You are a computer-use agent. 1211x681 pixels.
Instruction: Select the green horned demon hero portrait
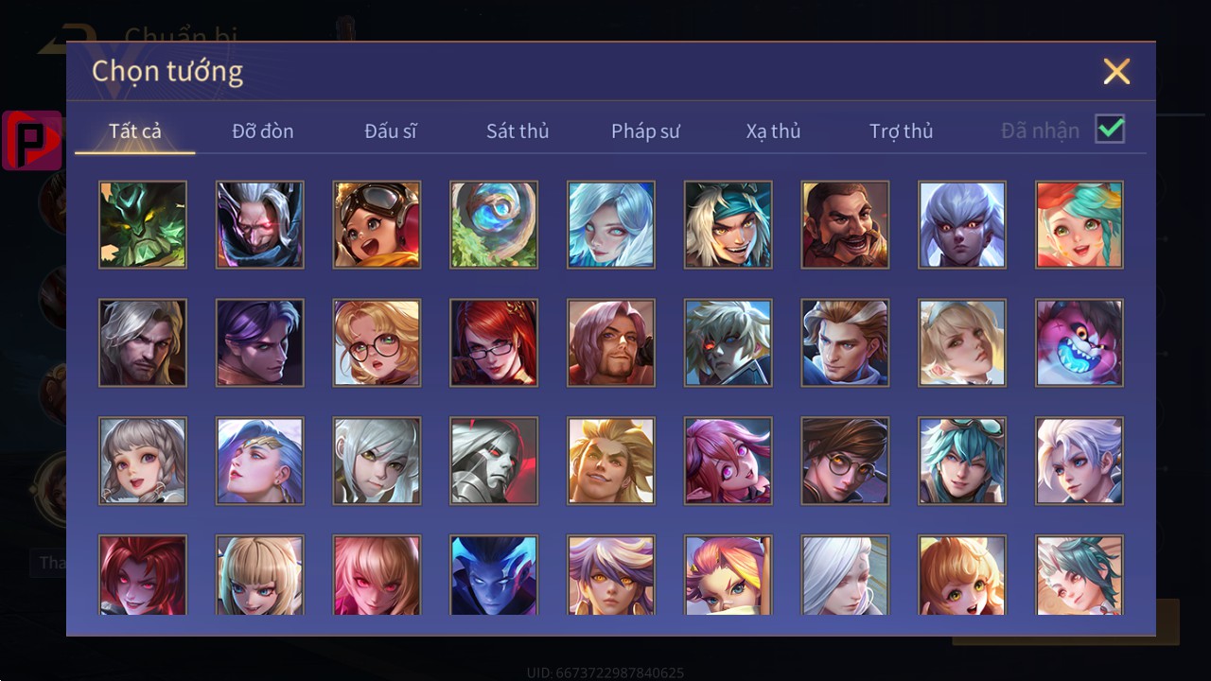[143, 225]
